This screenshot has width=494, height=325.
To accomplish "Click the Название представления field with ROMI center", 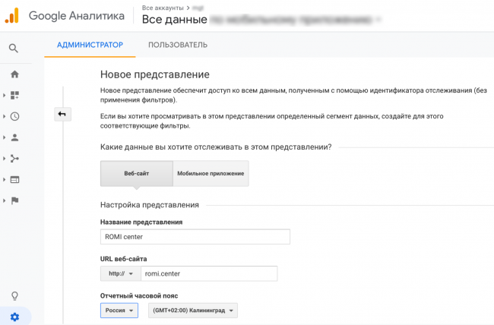I will pos(195,236).
